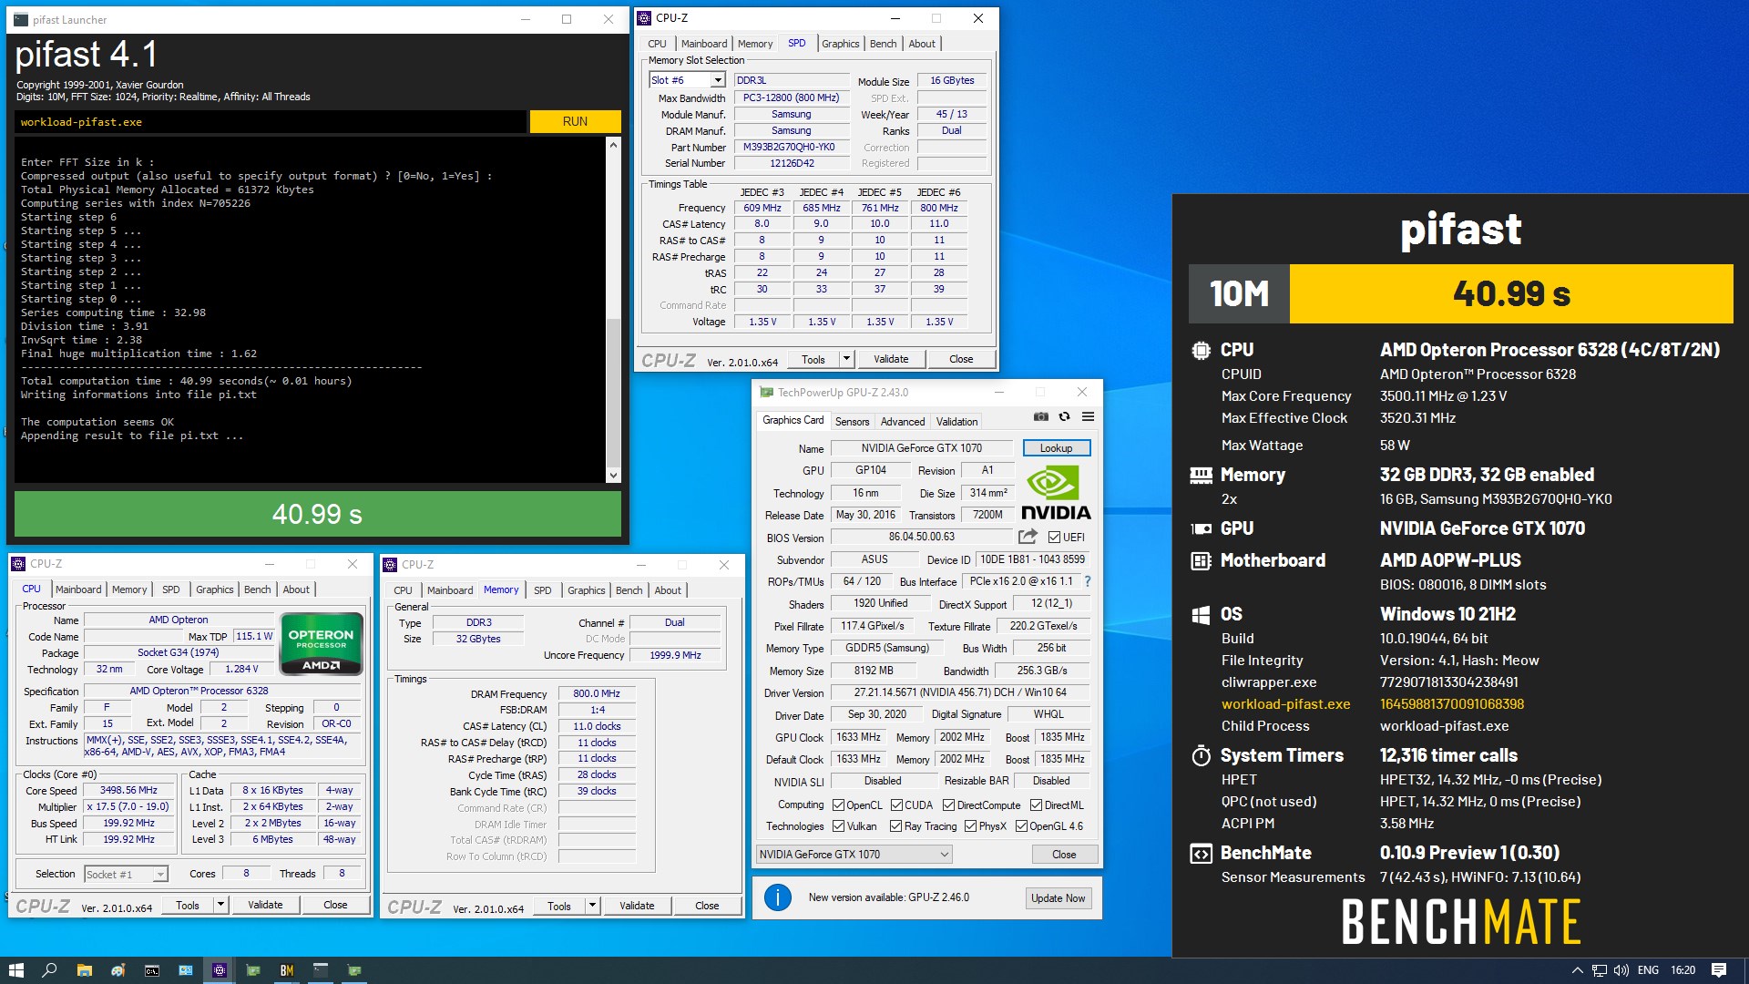
Task: Click Validate in the SPD CPU-Z window
Action: [891, 359]
